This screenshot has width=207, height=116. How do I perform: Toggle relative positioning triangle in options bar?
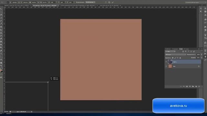[x=19, y=2]
